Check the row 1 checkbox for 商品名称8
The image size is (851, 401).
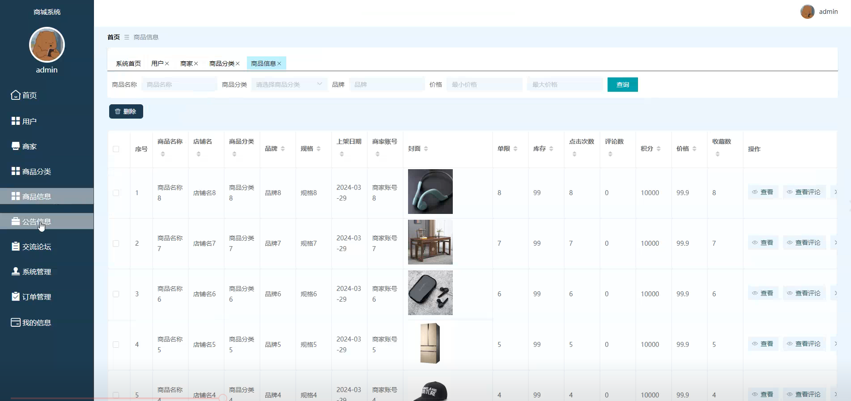116,193
